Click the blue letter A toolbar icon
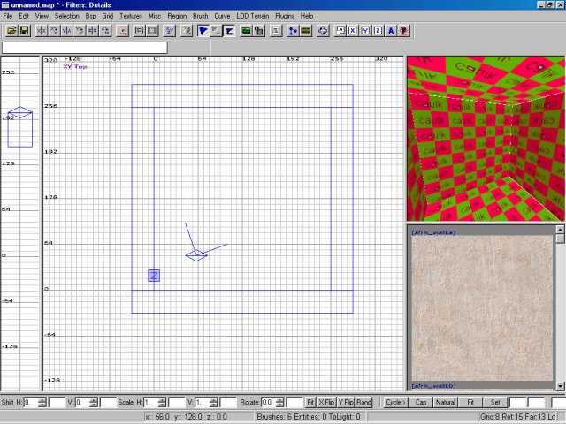The image size is (566, 424). (392, 30)
